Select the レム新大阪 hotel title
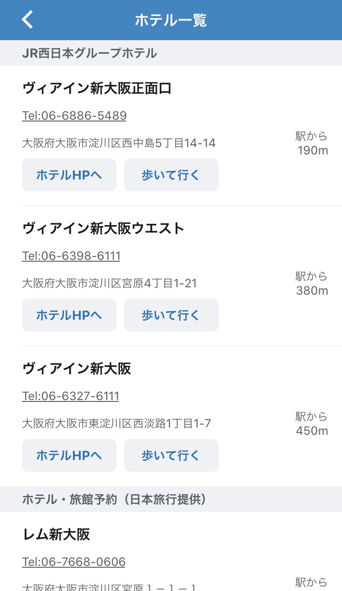This screenshot has width=342, height=591. click(x=56, y=534)
